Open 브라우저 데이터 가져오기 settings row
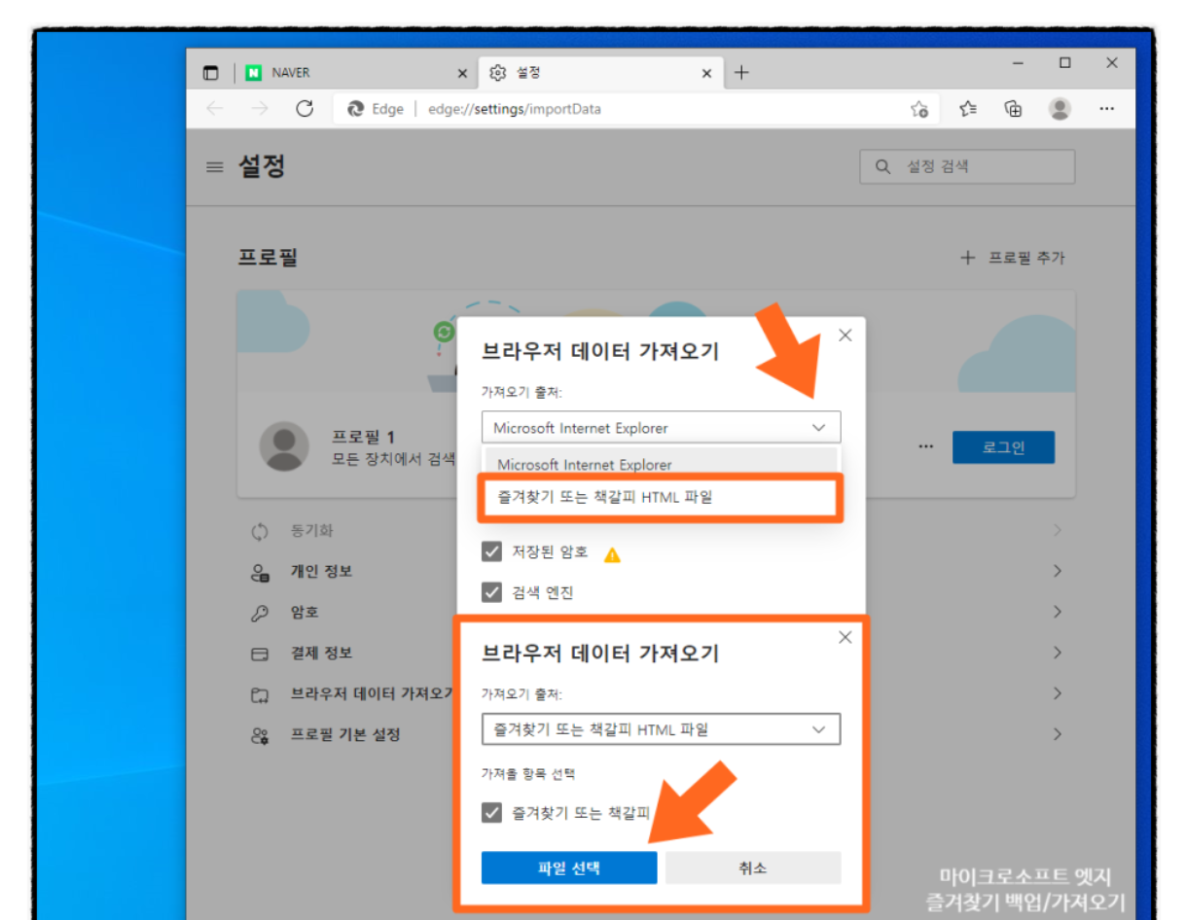1186x920 pixels. [x=657, y=694]
